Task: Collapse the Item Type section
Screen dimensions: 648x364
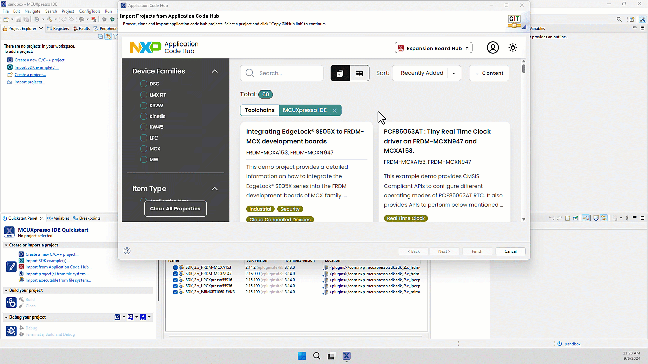Action: click(215, 189)
